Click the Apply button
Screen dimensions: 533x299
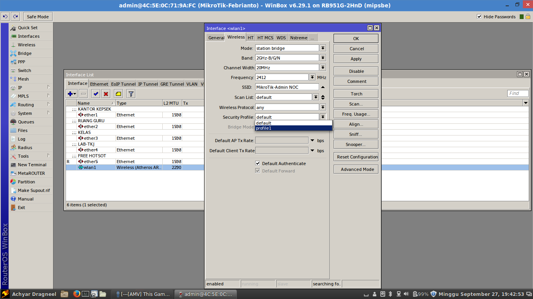click(356, 59)
